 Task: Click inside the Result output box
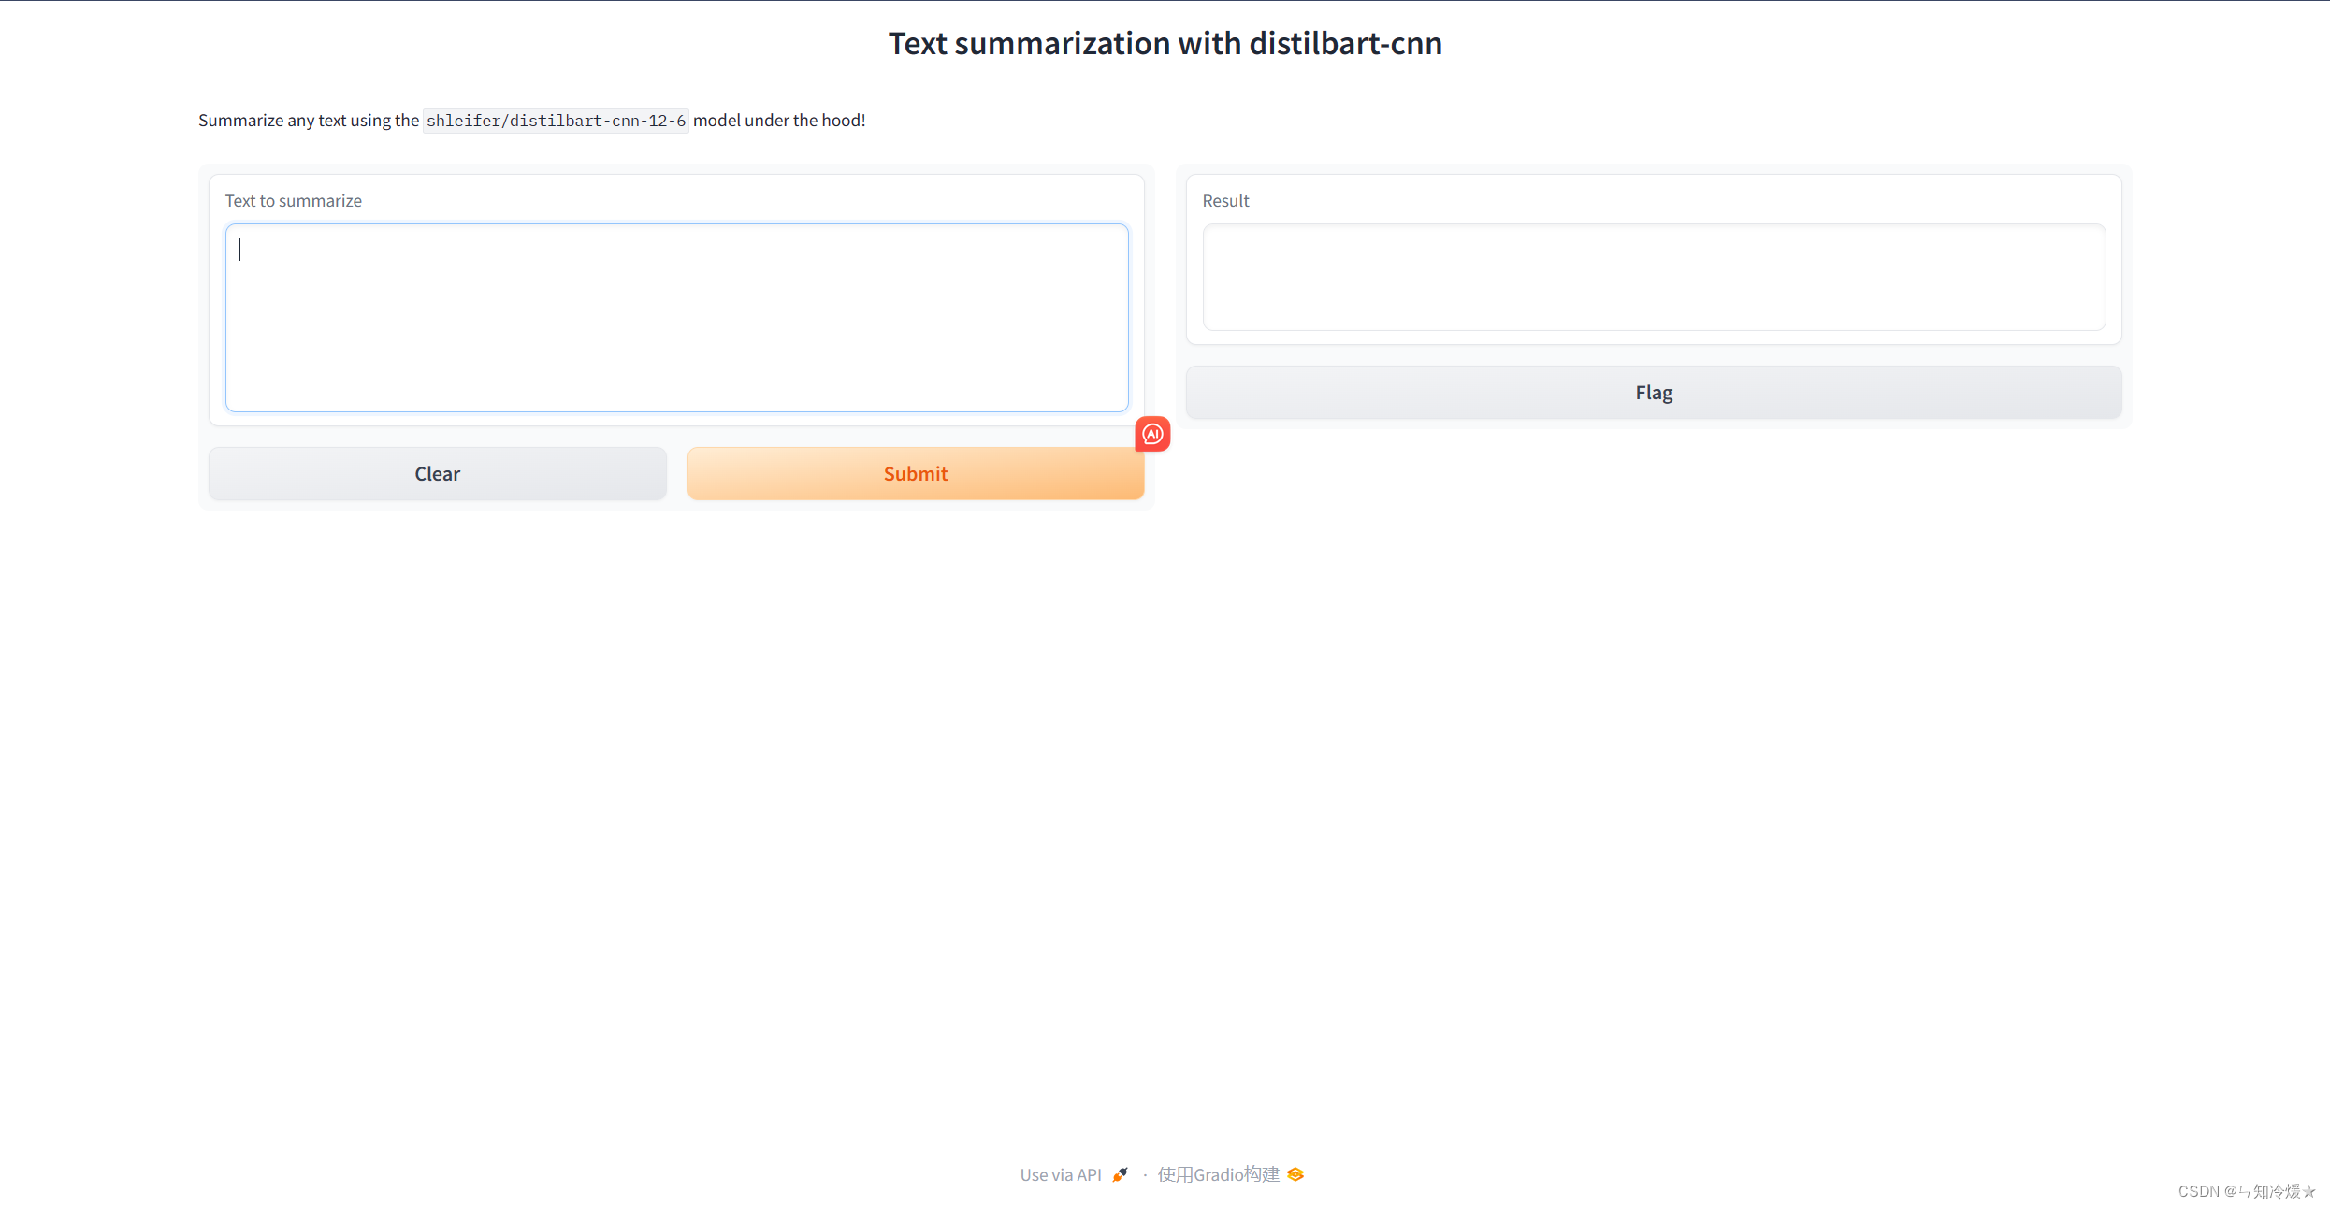[1653, 277]
